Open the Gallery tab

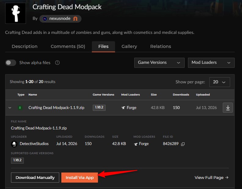point(129,46)
